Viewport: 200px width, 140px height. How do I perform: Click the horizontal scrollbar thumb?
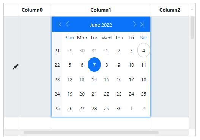tap(91, 133)
